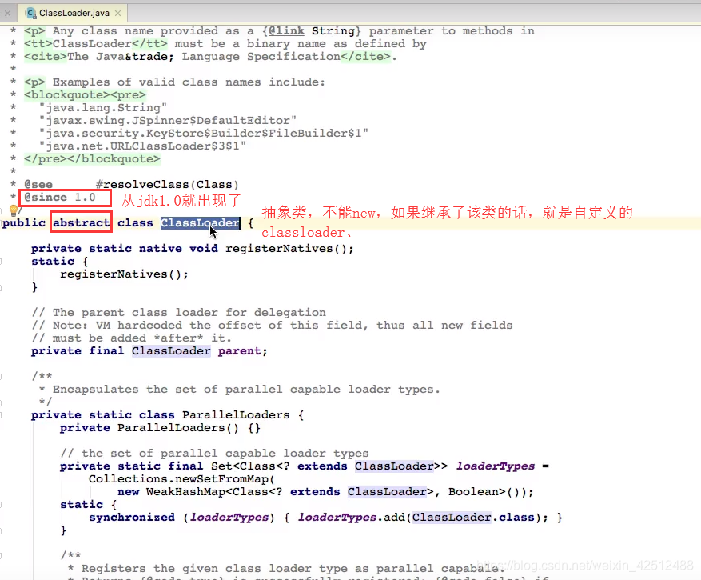Screen dimensions: 701x580
Task: Click the abstract keyword in class declaration
Action: pos(82,223)
